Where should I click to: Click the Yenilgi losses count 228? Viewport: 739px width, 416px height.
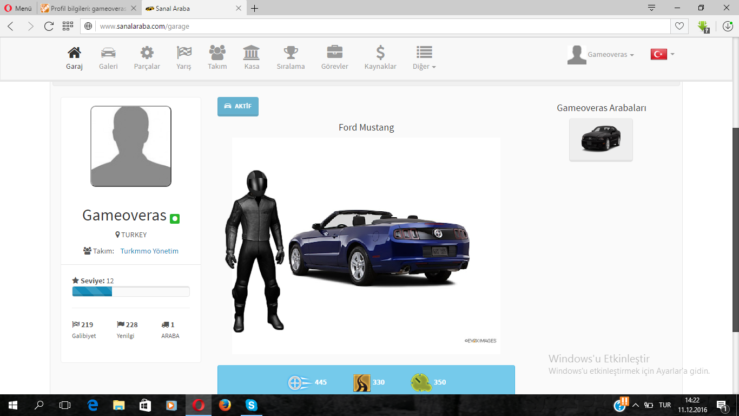(128, 325)
